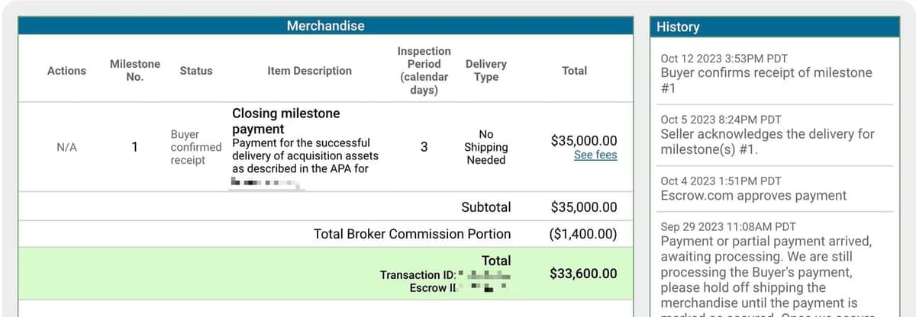Click the Closing milestone payment title

point(285,121)
